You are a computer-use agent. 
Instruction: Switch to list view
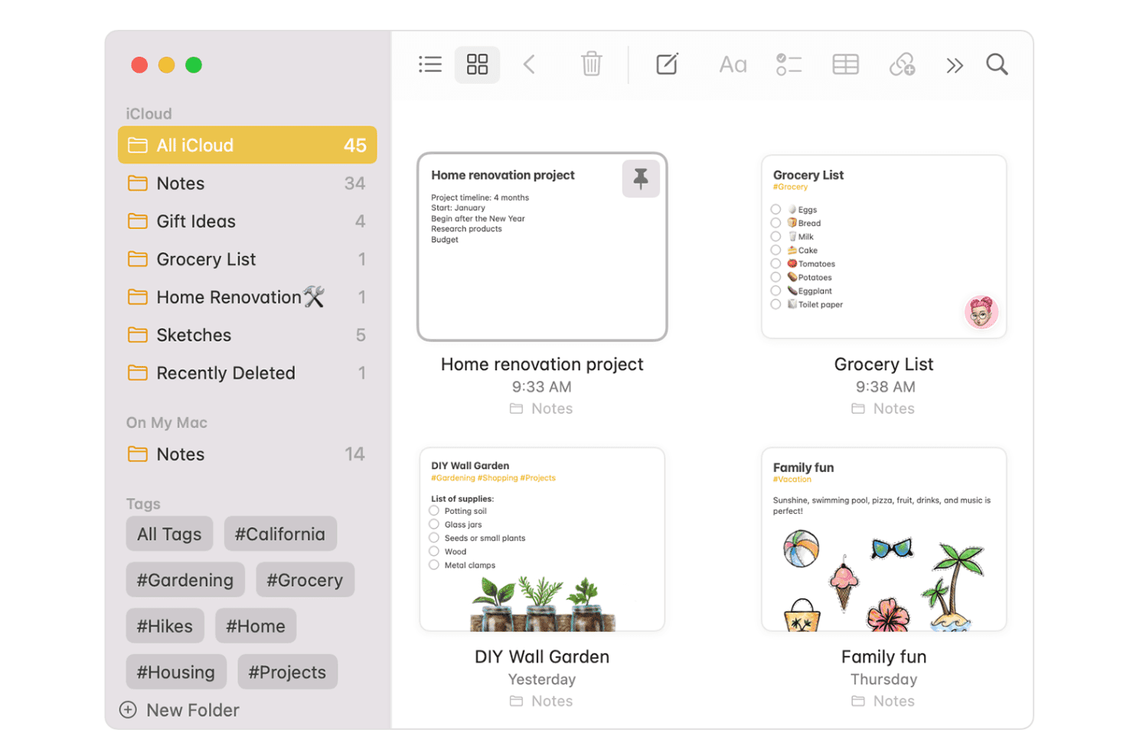click(x=430, y=64)
